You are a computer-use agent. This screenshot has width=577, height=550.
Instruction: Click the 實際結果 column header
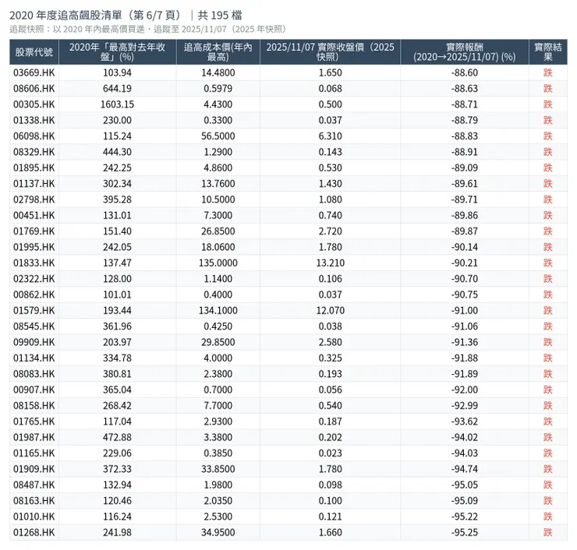[548, 52]
